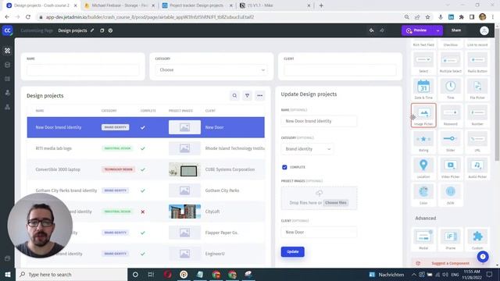Open more options (three dots) in table header

click(260, 95)
